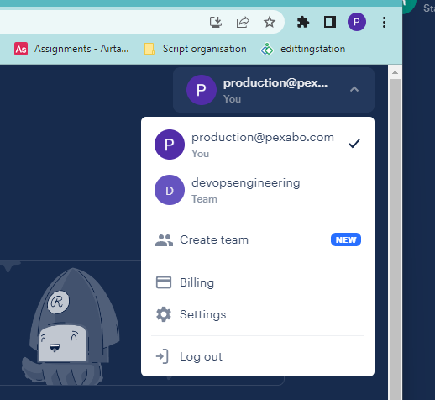This screenshot has width=435, height=400.
Task: Click the gear icon beside Settings
Action: pyautogui.click(x=164, y=314)
